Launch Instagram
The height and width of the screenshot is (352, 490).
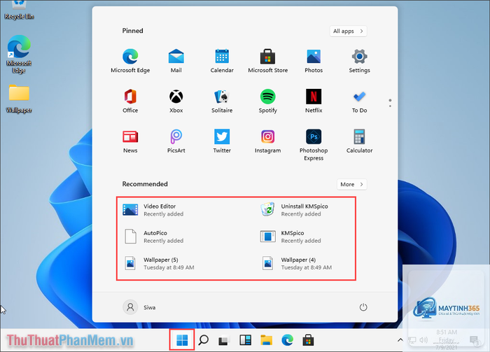pyautogui.click(x=268, y=141)
